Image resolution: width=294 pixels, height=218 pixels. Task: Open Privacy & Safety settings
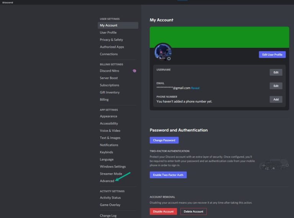(x=111, y=40)
